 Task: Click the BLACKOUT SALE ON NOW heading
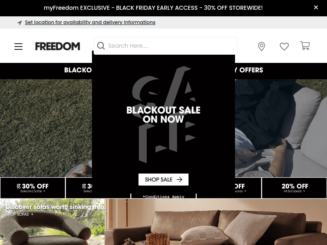click(x=163, y=115)
